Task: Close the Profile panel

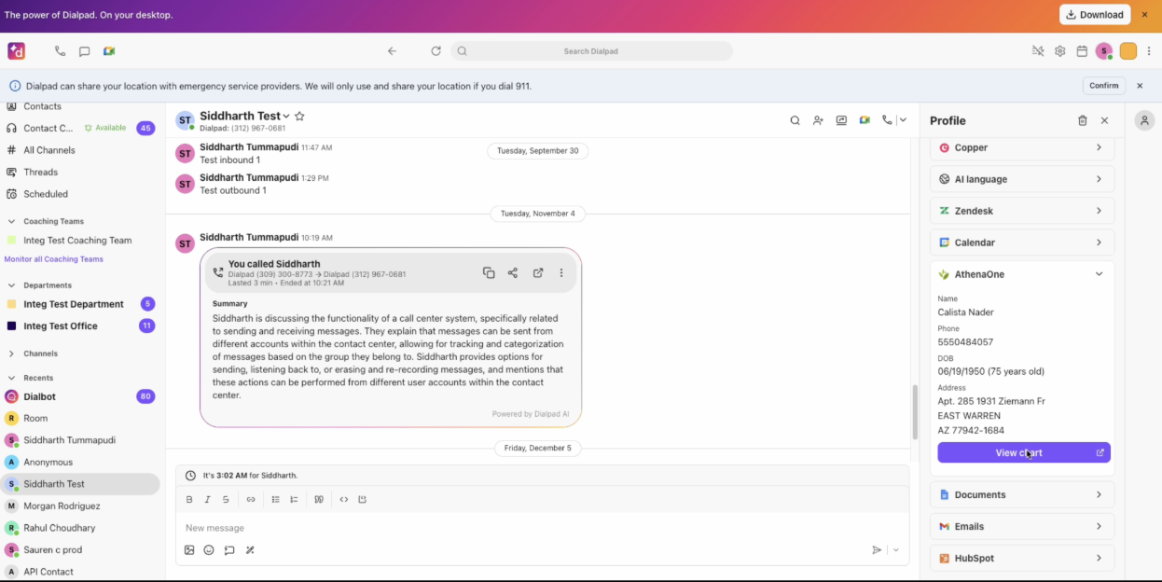Action: point(1105,120)
